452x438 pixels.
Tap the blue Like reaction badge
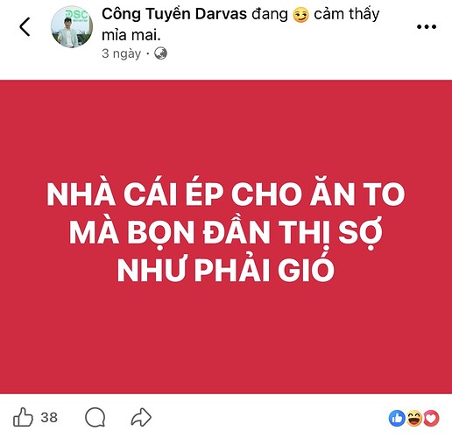[397, 418]
